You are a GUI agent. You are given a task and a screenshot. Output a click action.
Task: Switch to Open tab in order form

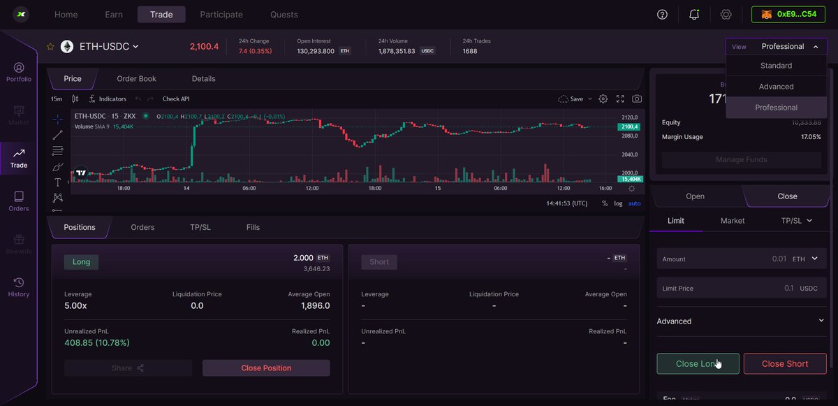point(696,196)
